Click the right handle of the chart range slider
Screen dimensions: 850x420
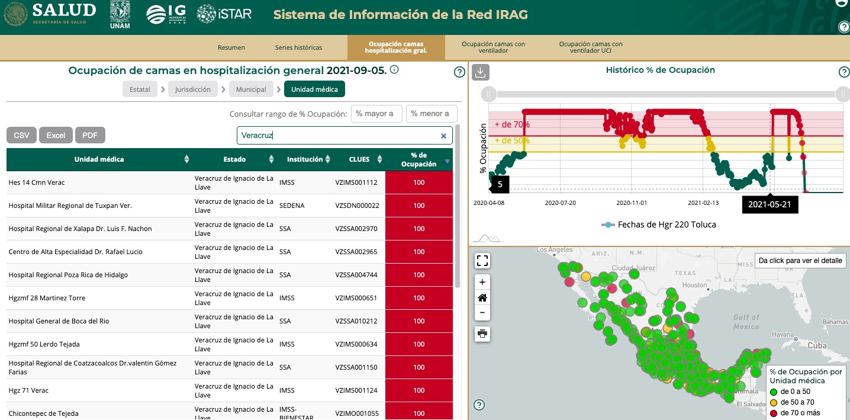point(842,94)
